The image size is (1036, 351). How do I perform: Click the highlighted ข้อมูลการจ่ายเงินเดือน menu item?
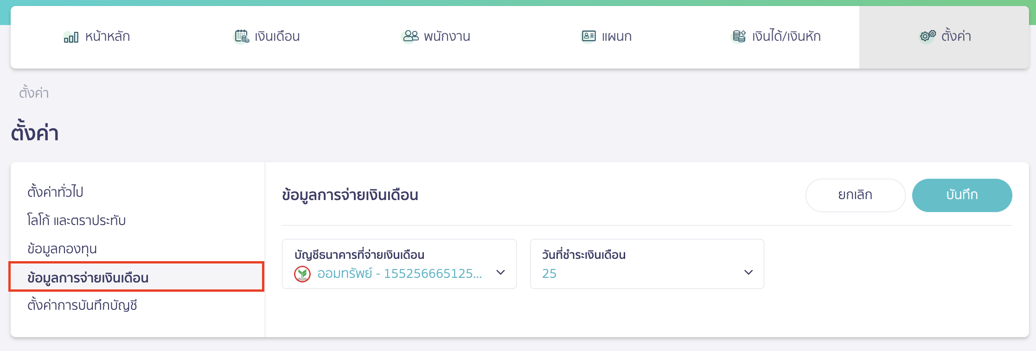pyautogui.click(x=89, y=277)
